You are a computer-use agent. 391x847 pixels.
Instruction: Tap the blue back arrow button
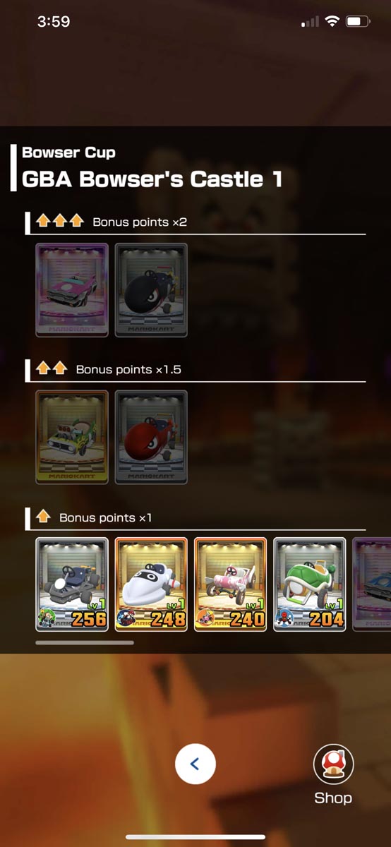click(x=195, y=764)
